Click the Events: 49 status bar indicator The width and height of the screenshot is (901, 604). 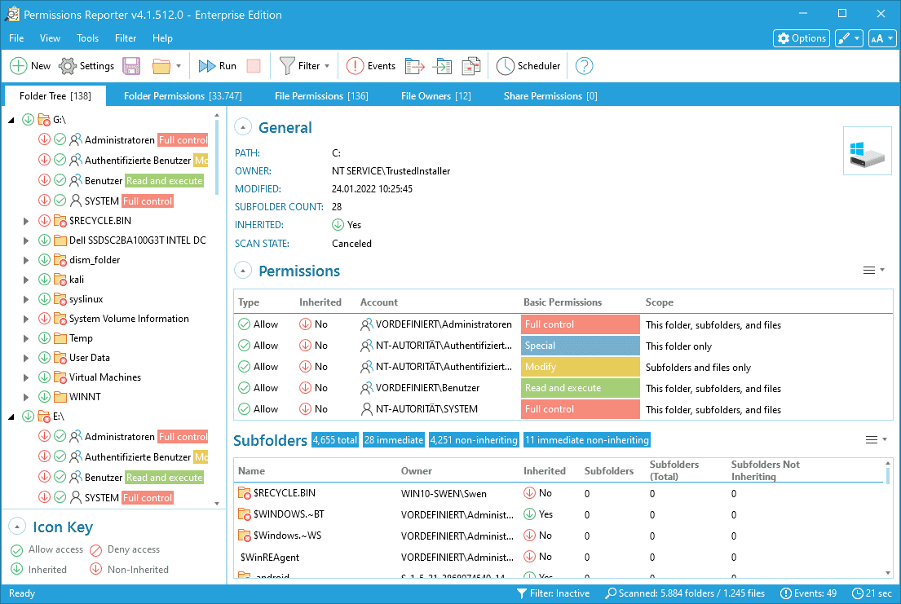click(809, 593)
